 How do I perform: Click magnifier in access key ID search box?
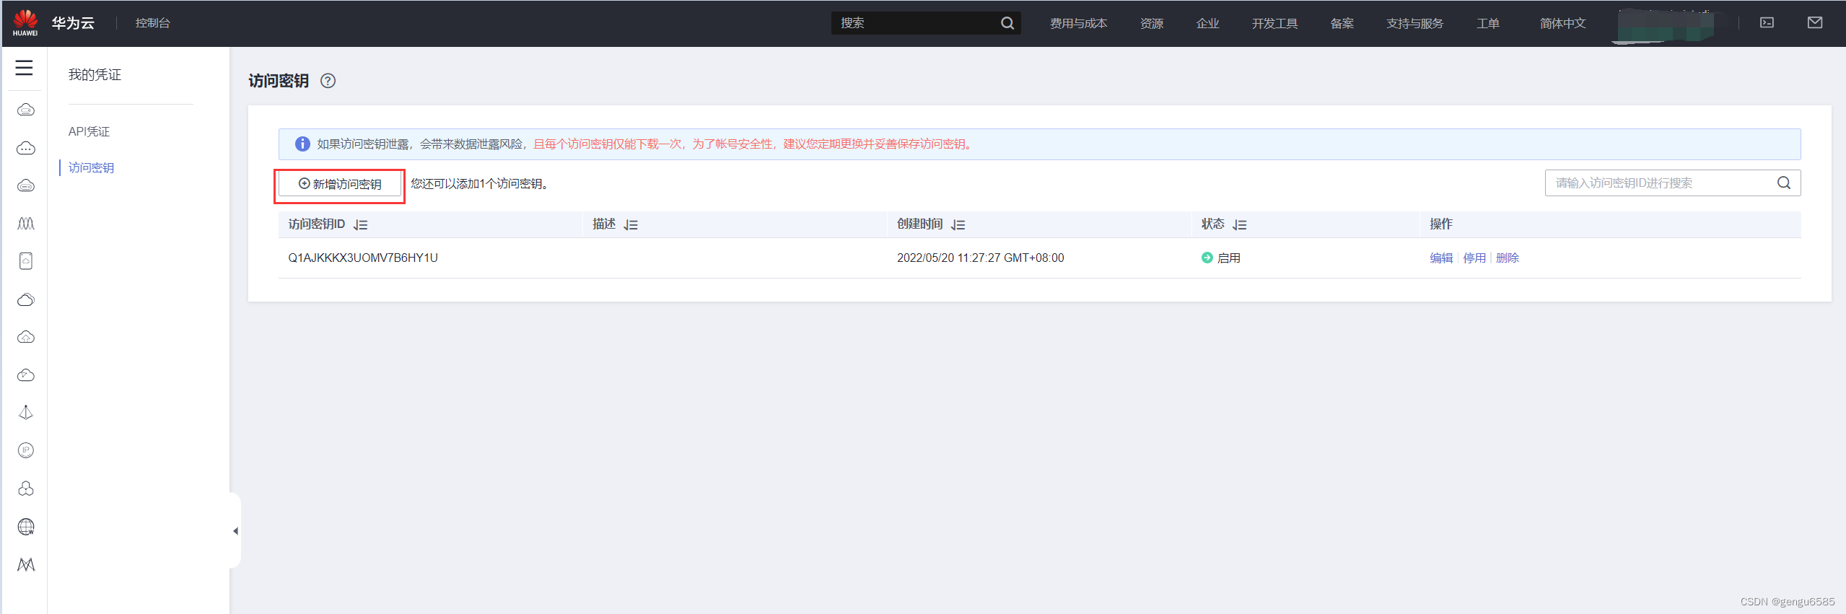coord(1784,183)
